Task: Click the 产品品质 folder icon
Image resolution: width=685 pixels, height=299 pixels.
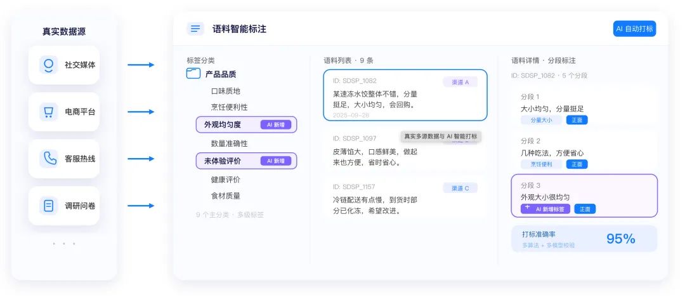Action: 193,74
